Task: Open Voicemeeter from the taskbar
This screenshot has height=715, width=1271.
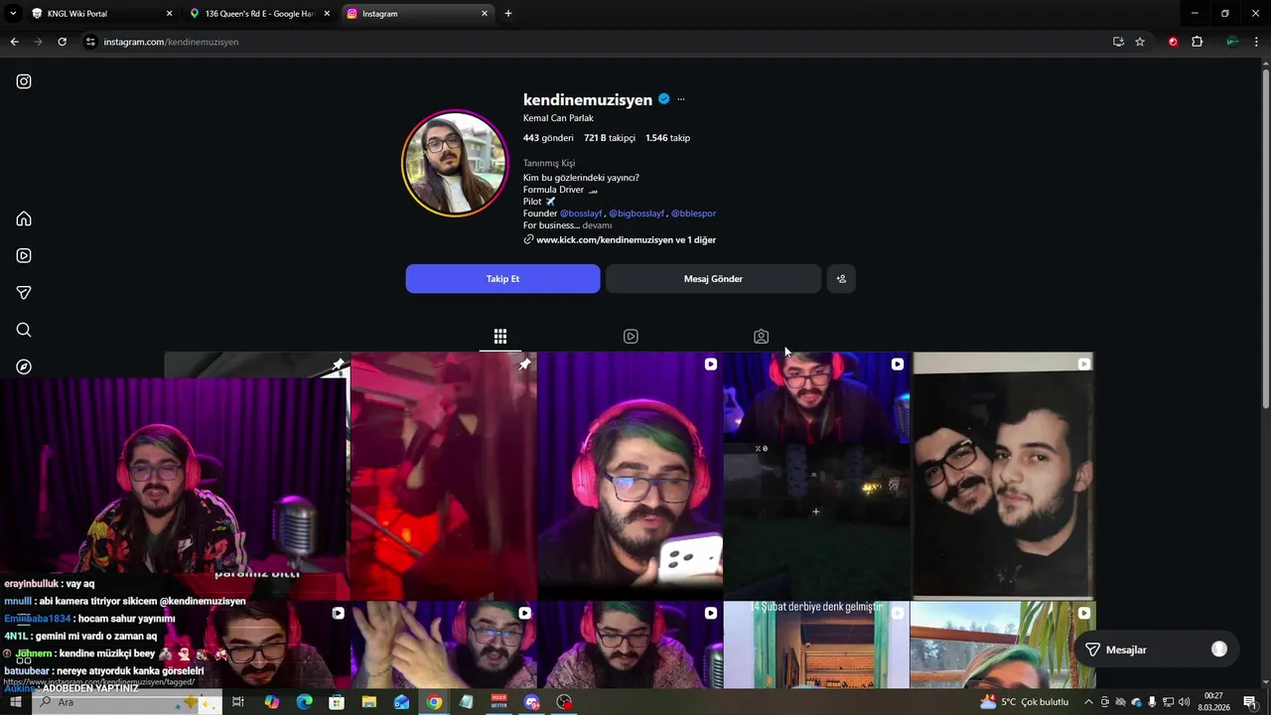Action: [x=499, y=702]
